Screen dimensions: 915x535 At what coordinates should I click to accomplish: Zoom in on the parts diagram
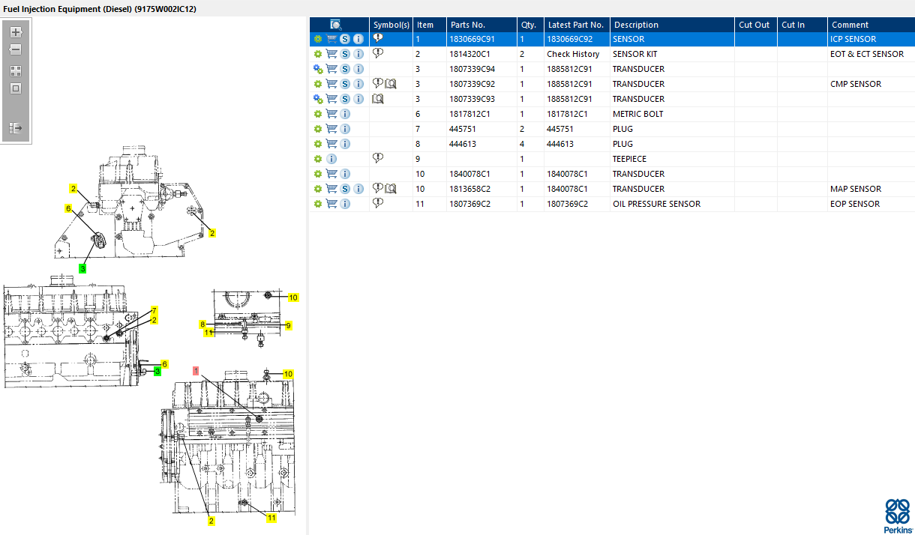coord(16,32)
